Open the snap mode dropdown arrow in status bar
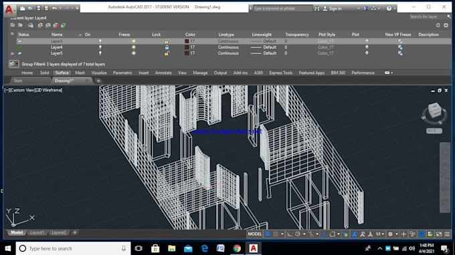The width and height of the screenshot is (455, 255). [282, 234]
